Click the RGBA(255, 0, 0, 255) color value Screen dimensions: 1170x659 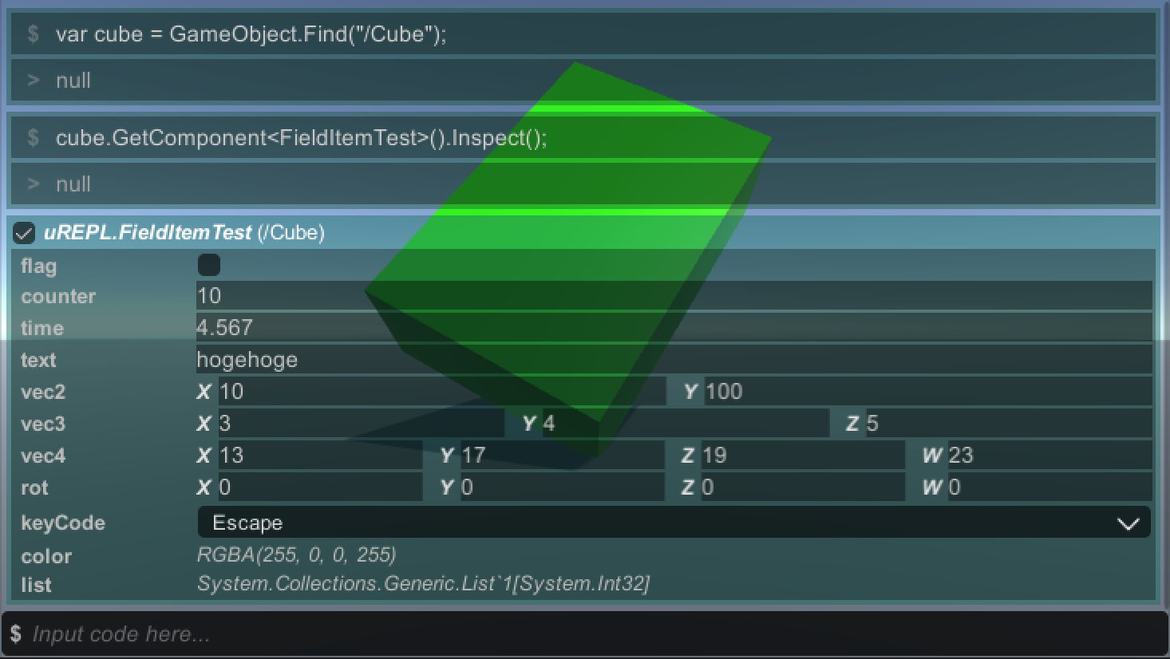pos(297,554)
